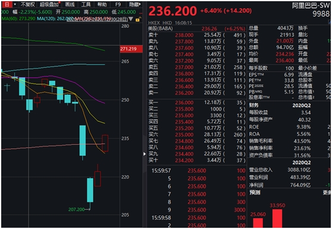Screen dimensions: 332x229
Task: Select the 卖十 ask row at 238.000
Action: pyautogui.click(x=196, y=35)
